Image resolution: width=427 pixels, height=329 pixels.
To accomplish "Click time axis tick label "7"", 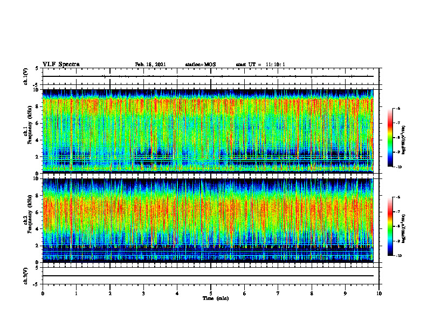I will 278,294.
